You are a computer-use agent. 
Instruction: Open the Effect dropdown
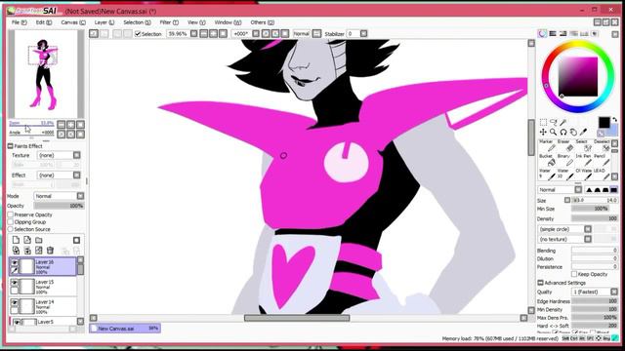click(77, 175)
